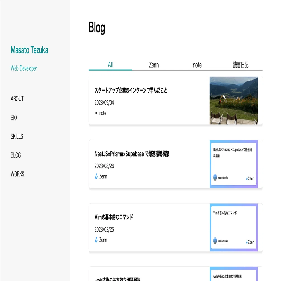Click the Web Developer subtitle
This screenshot has height=281, width=281.
(x=24, y=68)
